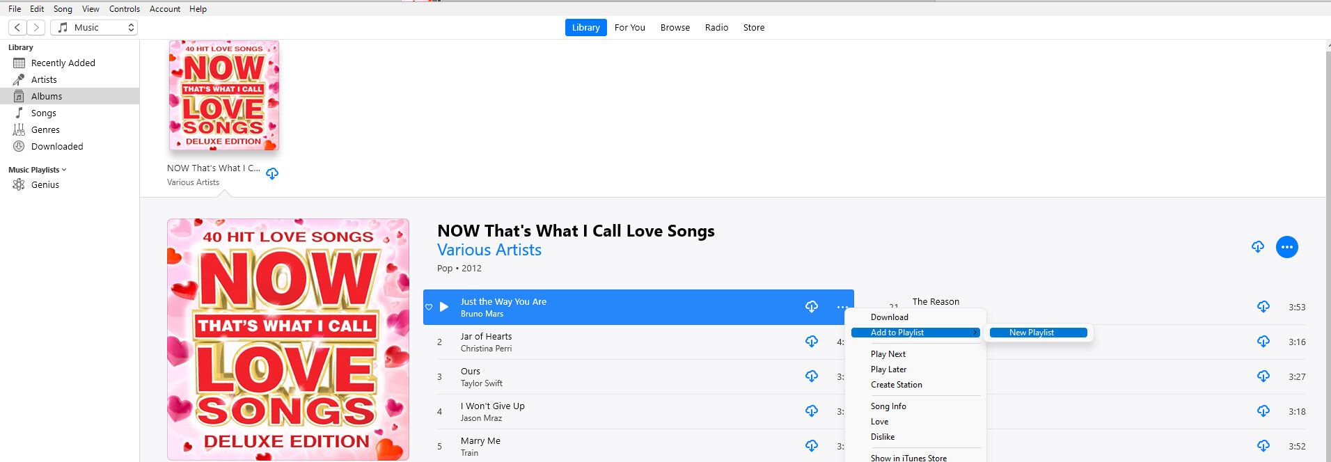Download the whole album using header cloud icon

(1257, 247)
